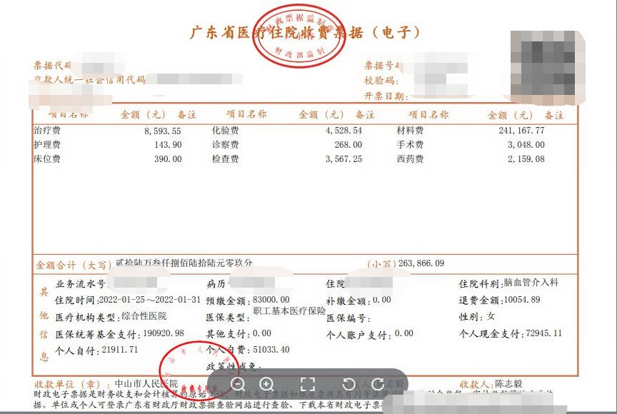The height and width of the screenshot is (414, 617).
Task: Select the 医保编号 label
Action: [348, 318]
